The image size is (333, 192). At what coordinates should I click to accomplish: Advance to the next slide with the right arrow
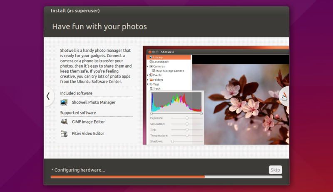pyautogui.click(x=284, y=96)
